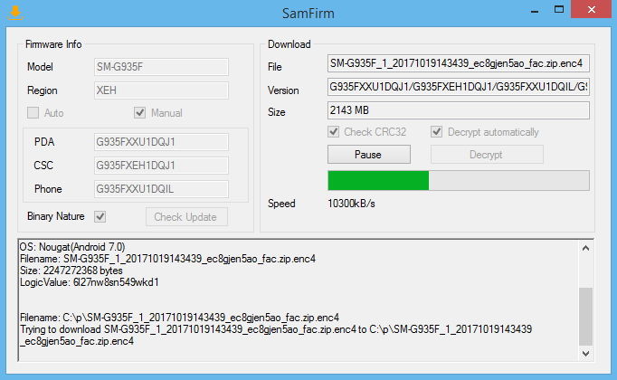Click the Region field showing XEH
Image resolution: width=617 pixels, height=380 pixels.
tap(161, 90)
